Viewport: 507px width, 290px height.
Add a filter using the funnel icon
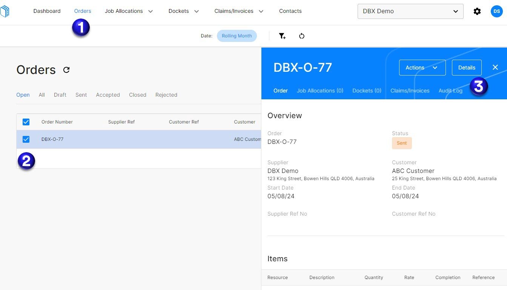(x=282, y=36)
